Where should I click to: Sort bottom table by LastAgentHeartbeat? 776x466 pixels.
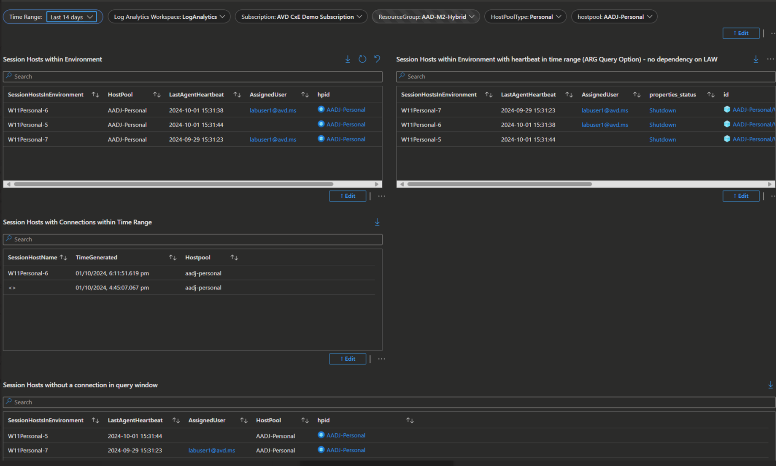[176, 420]
